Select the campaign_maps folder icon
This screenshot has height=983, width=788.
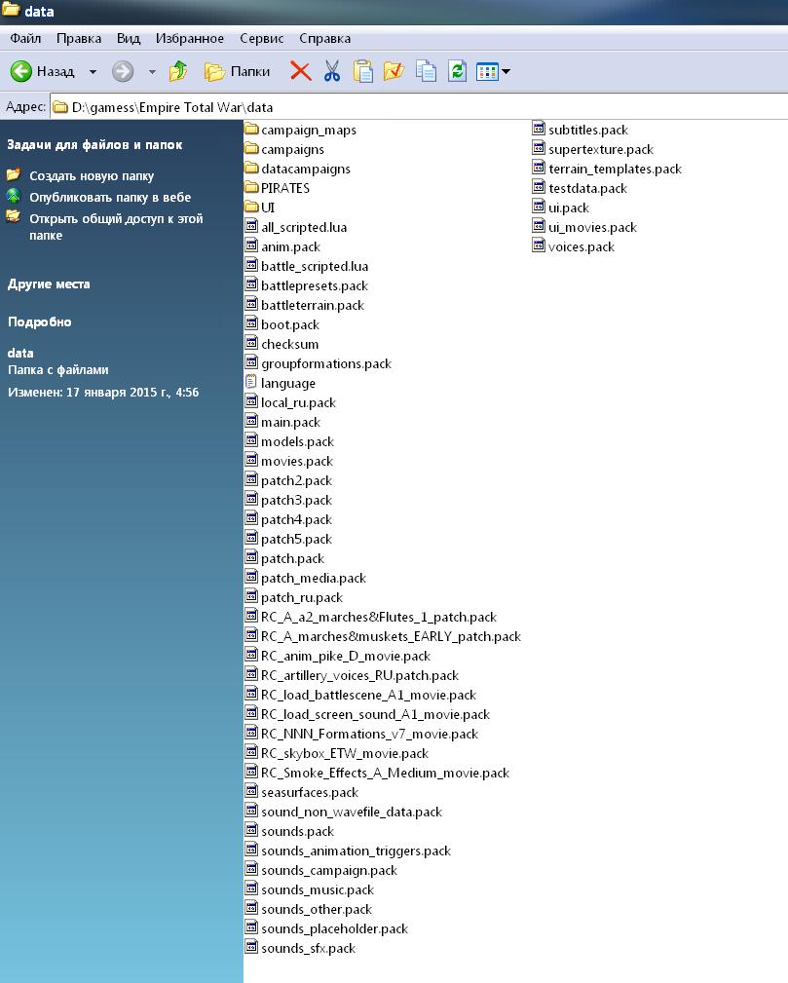[251, 130]
